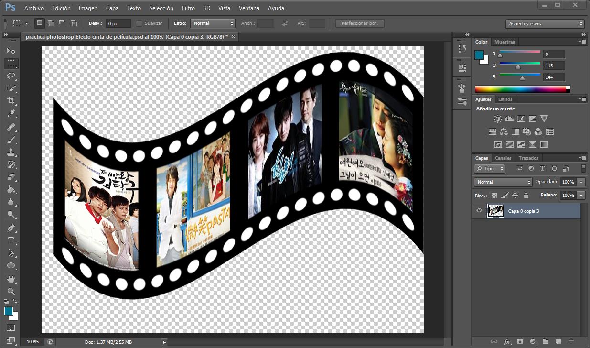Open the Capas panel flyout menu

point(582,158)
